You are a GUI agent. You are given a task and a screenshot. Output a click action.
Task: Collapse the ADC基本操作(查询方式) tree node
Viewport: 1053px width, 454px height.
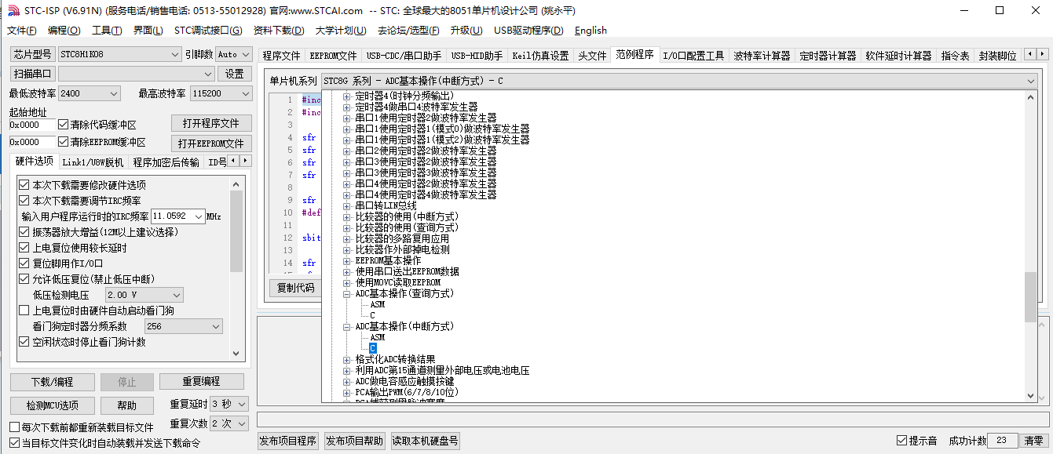point(347,293)
